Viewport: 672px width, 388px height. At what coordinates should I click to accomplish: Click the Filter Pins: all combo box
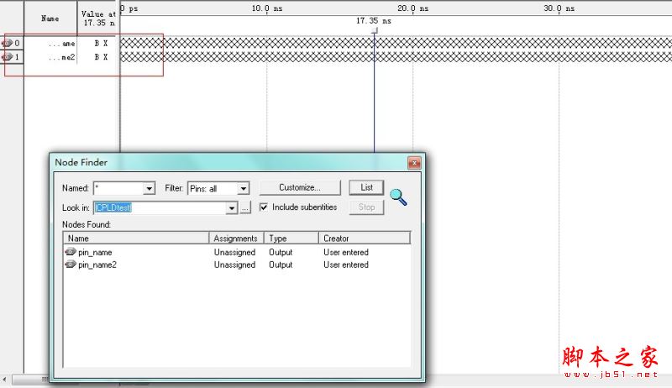tap(218, 188)
